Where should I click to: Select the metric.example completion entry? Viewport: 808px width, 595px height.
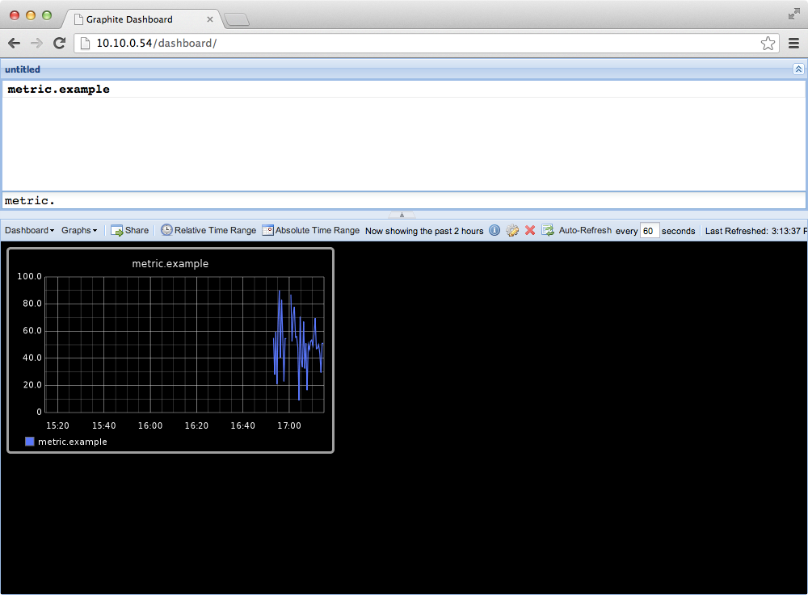tap(404, 89)
